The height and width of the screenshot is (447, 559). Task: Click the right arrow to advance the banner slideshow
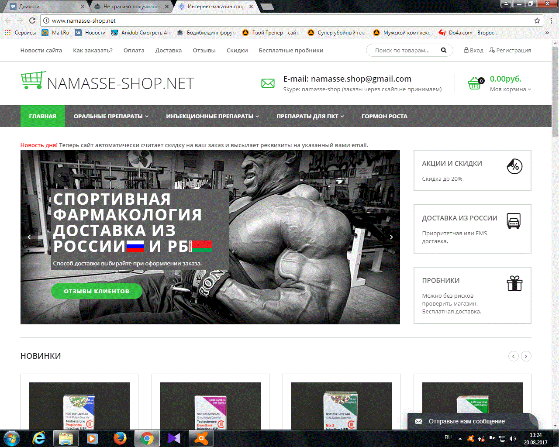392,237
